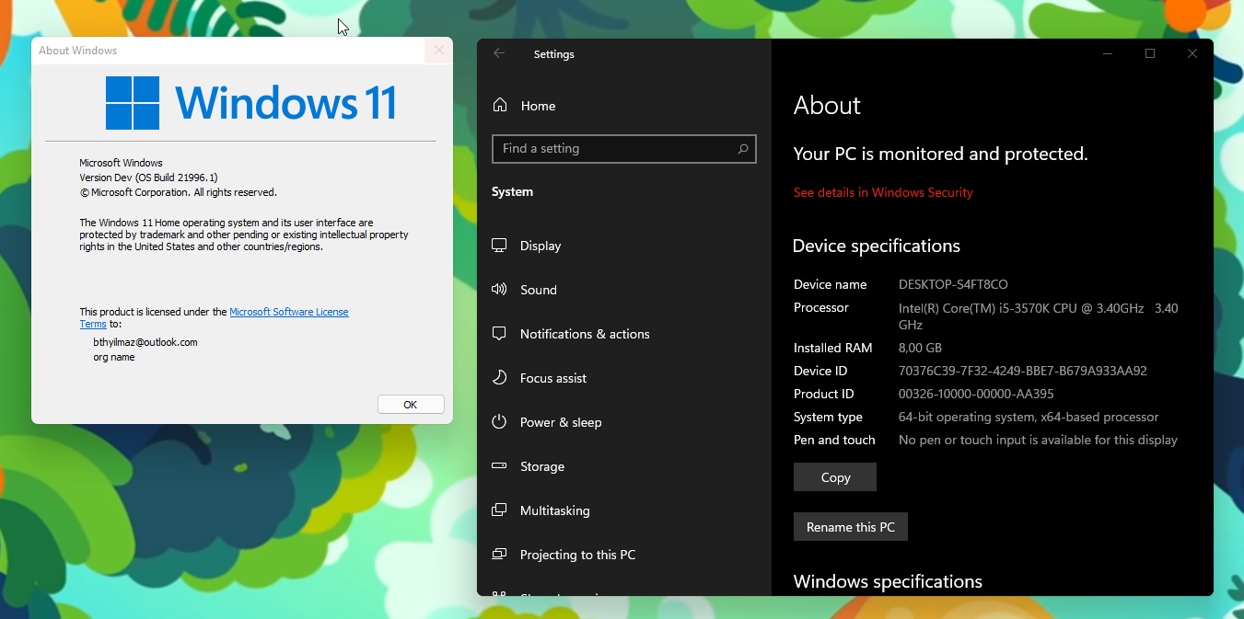Click Product ID 00326-10000-00000-AA395
Screen dimensions: 1244x619
point(976,394)
